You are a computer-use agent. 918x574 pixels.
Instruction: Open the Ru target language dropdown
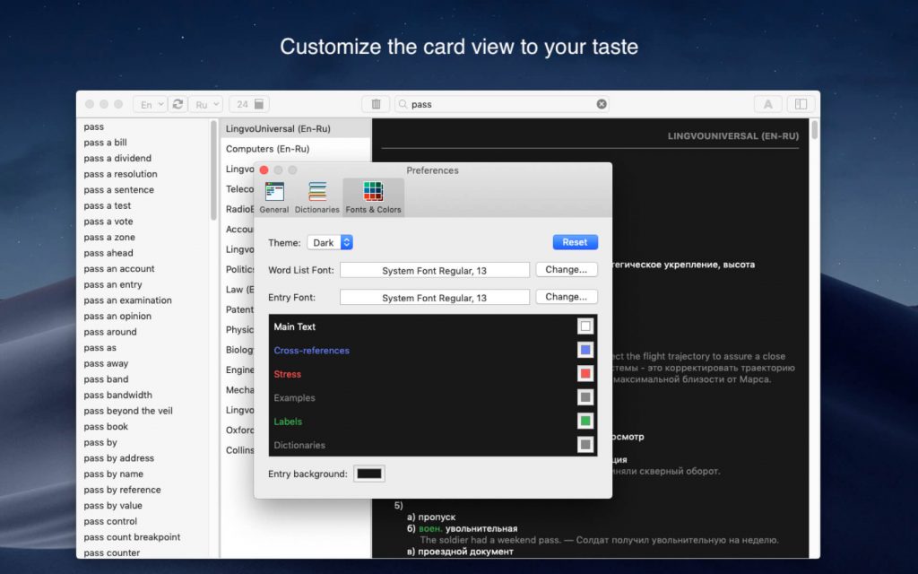[x=205, y=104]
